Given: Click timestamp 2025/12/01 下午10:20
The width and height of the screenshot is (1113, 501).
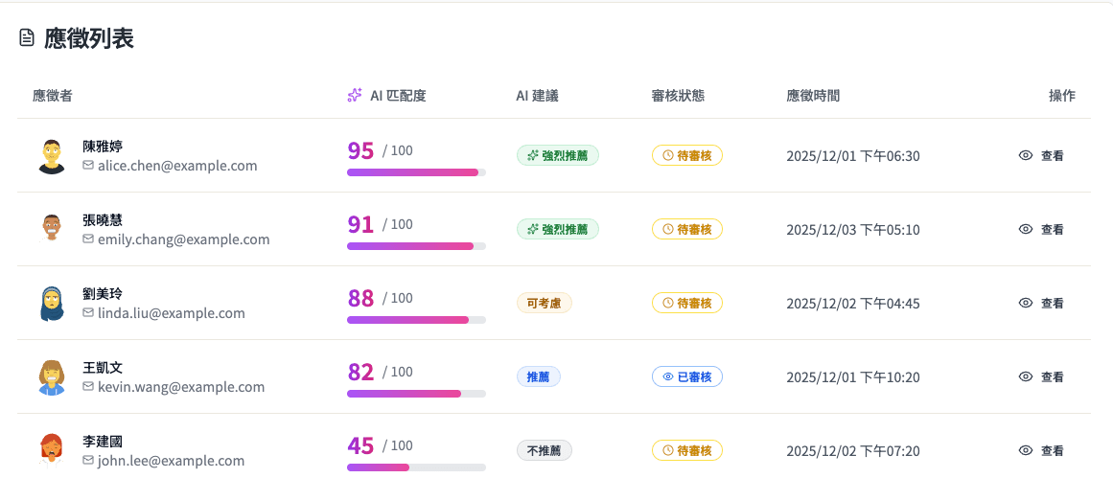Looking at the screenshot, I should [x=853, y=377].
